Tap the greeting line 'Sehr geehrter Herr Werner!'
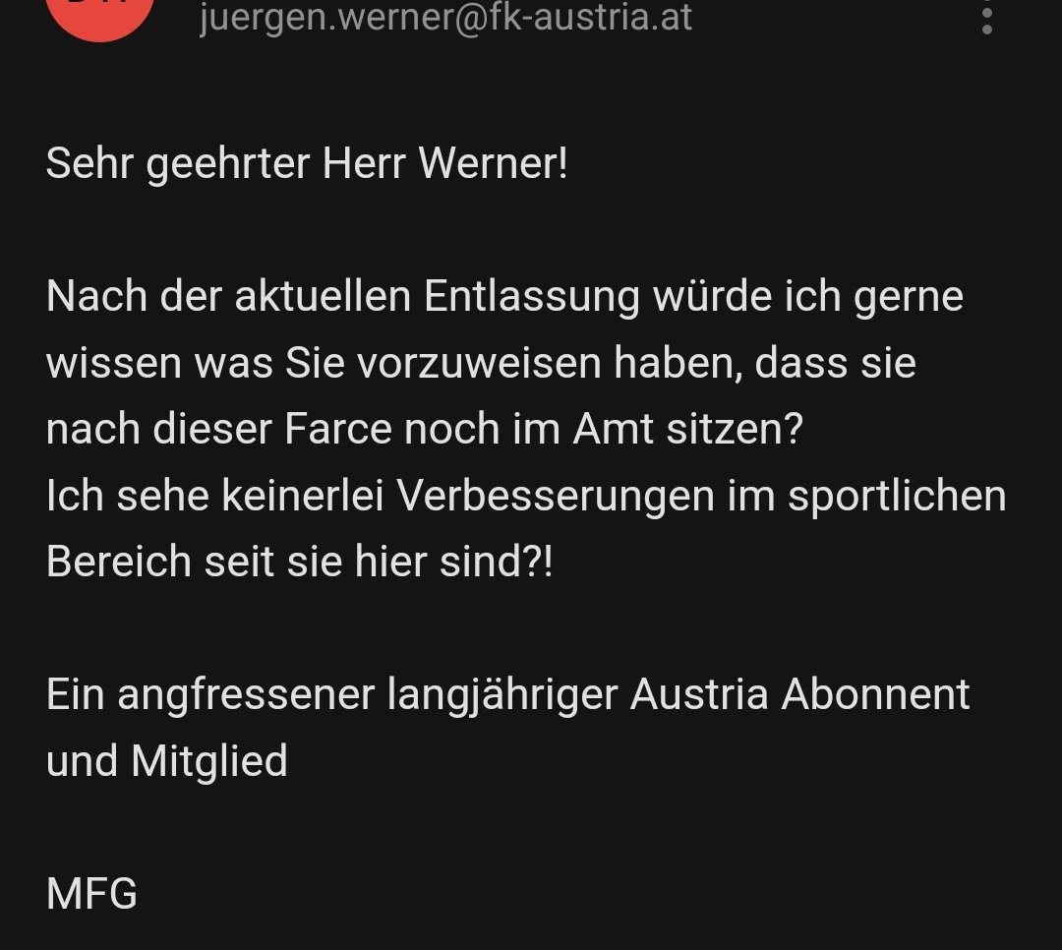Image resolution: width=1062 pixels, height=950 pixels. (306, 164)
